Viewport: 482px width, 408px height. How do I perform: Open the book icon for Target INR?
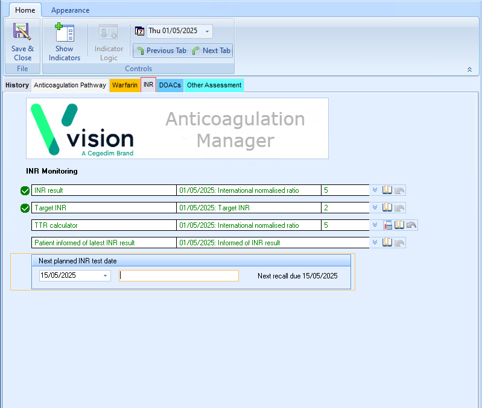(387, 207)
